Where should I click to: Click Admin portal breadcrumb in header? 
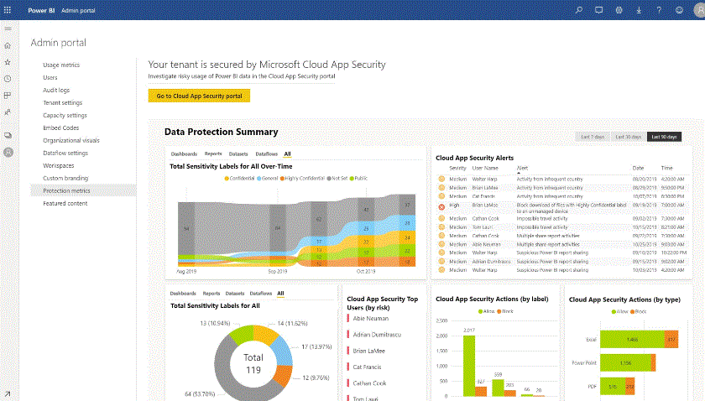78,10
